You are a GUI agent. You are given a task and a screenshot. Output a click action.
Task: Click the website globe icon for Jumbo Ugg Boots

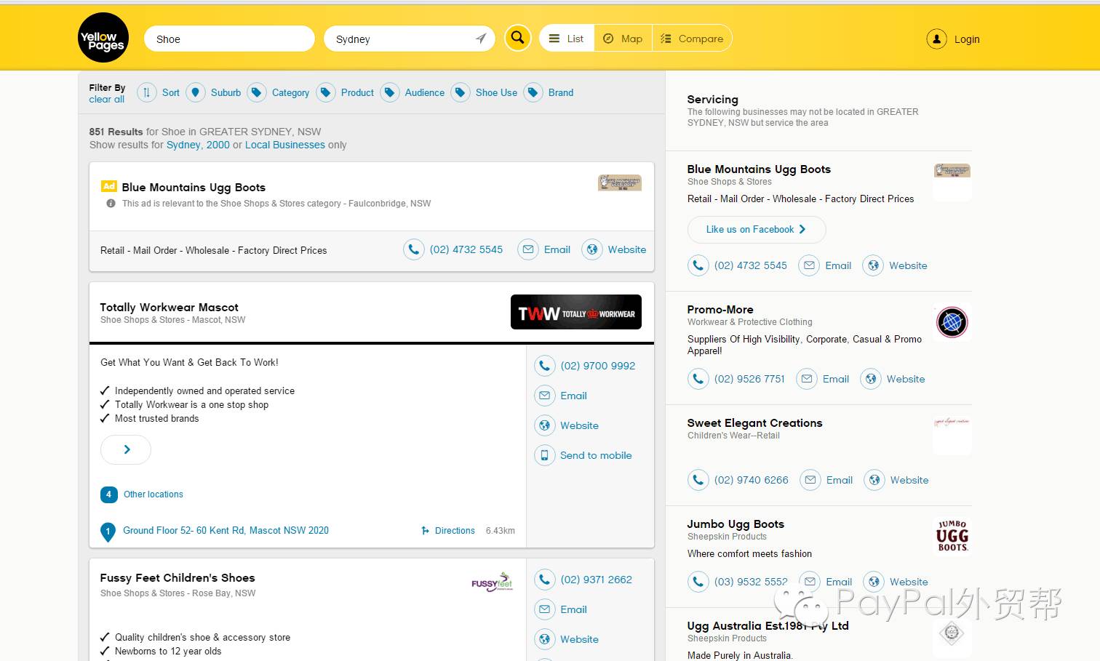874,582
